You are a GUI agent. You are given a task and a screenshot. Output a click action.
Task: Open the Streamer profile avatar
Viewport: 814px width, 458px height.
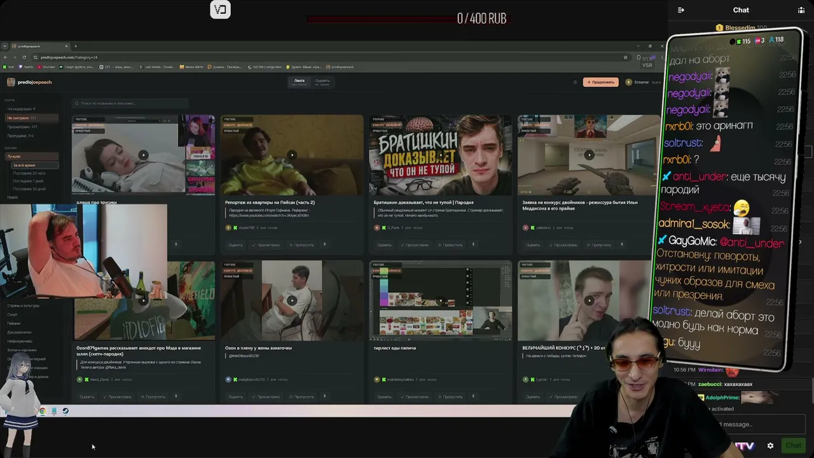tap(629, 82)
